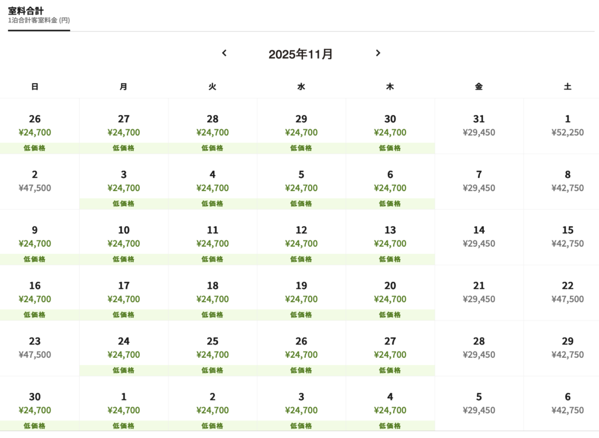Advance to next month with right chevron
This screenshot has height=438, width=599.
point(378,53)
